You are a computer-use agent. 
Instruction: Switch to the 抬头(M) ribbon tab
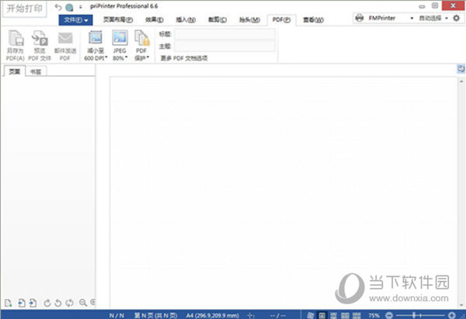(249, 20)
